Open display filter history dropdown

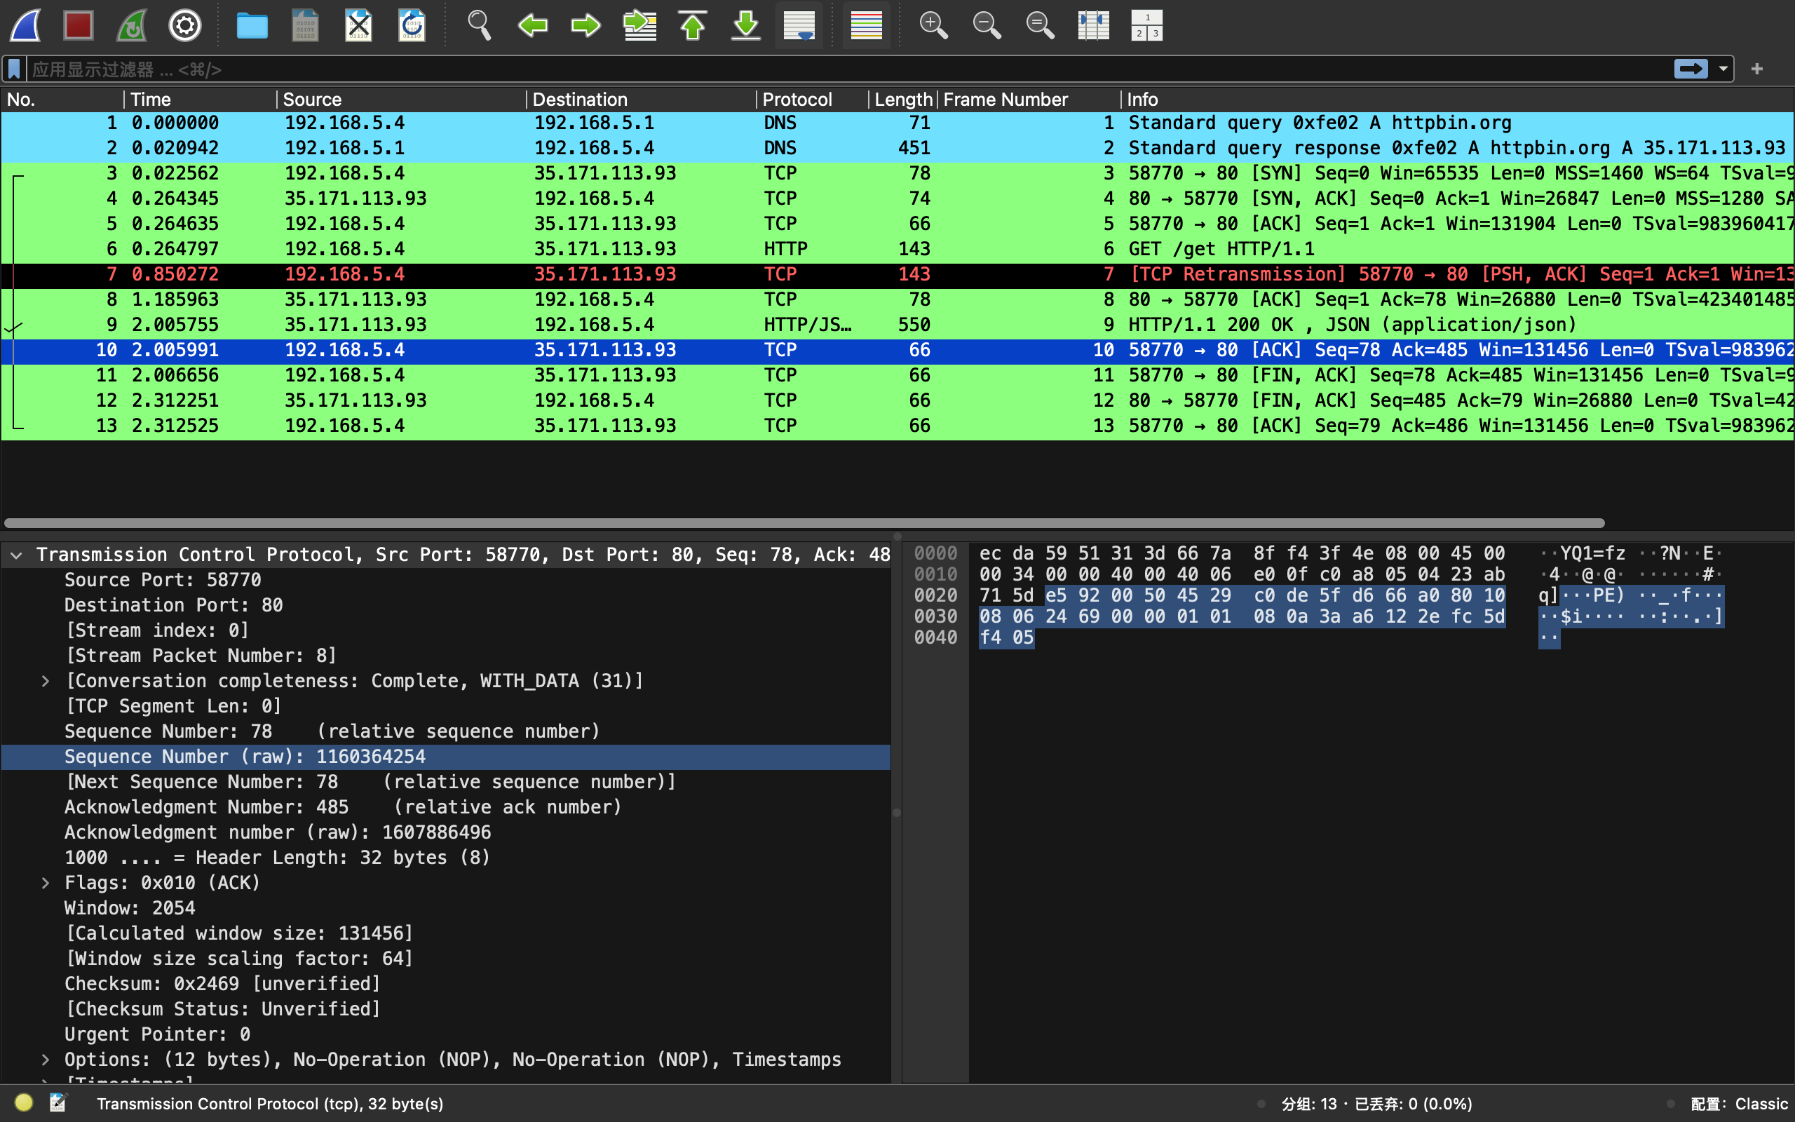tap(1723, 69)
